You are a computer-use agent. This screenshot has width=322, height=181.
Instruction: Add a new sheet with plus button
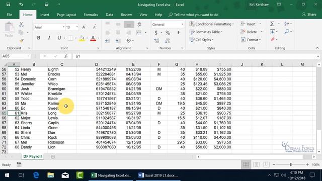(x=53, y=157)
